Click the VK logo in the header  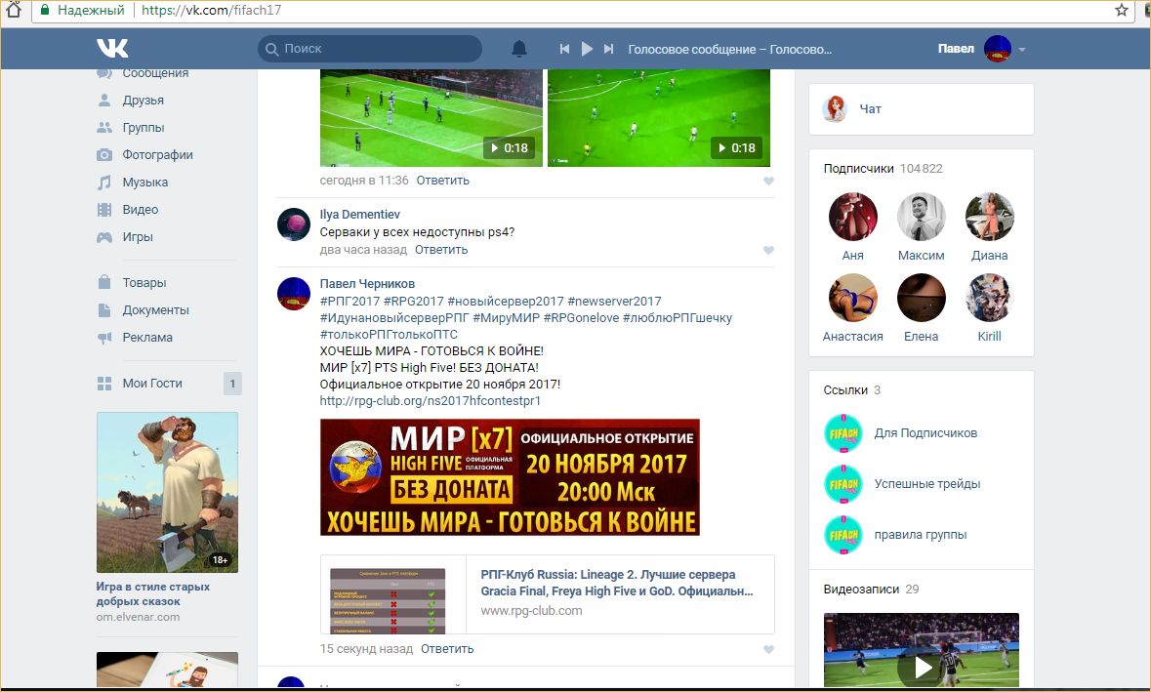pos(112,49)
